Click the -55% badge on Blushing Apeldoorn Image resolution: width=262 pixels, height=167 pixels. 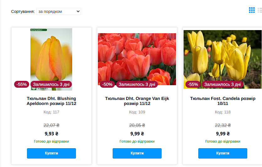click(x=22, y=84)
